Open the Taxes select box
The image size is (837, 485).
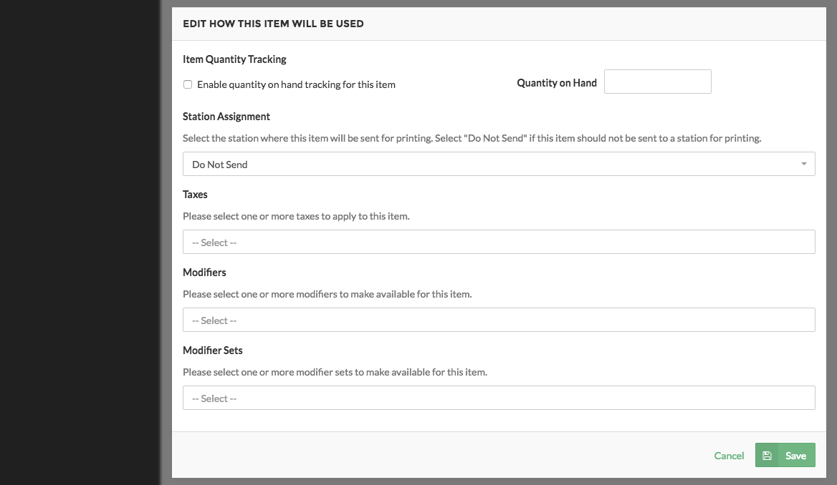(x=499, y=242)
